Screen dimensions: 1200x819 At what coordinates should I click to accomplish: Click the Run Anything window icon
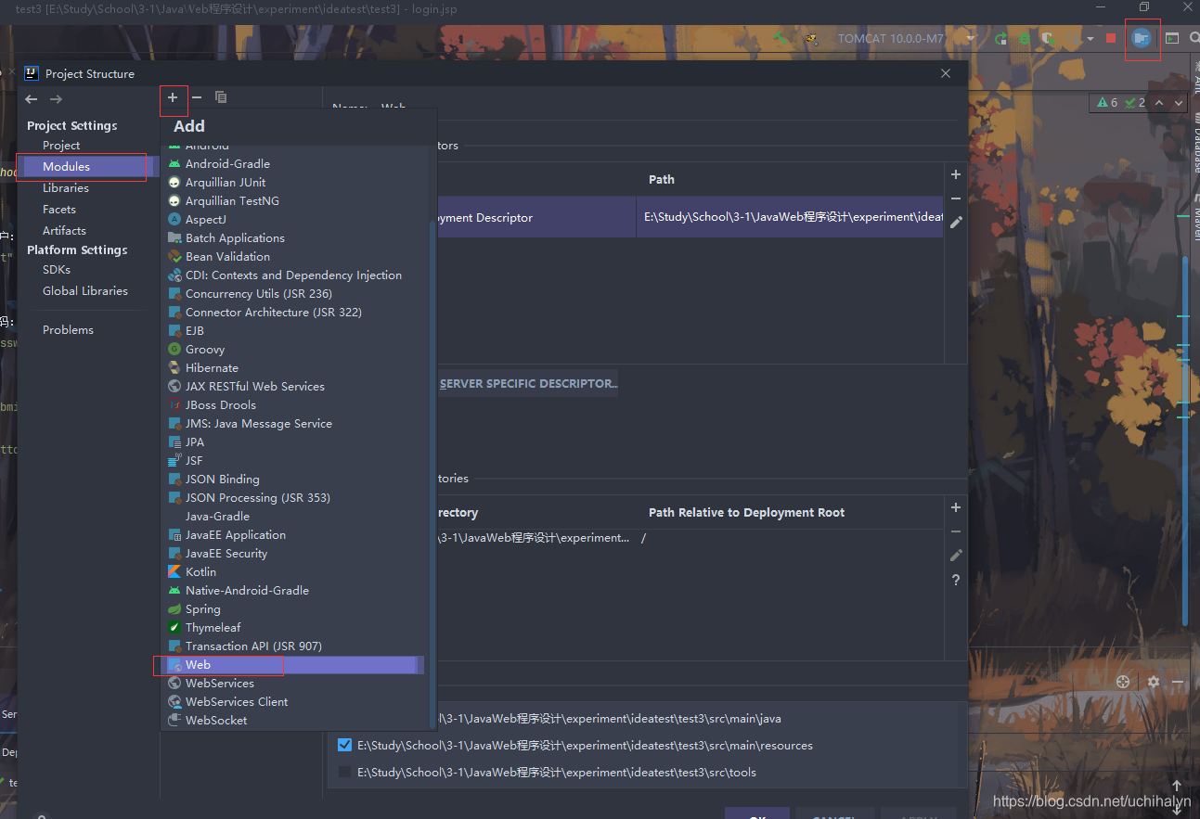point(1172,39)
